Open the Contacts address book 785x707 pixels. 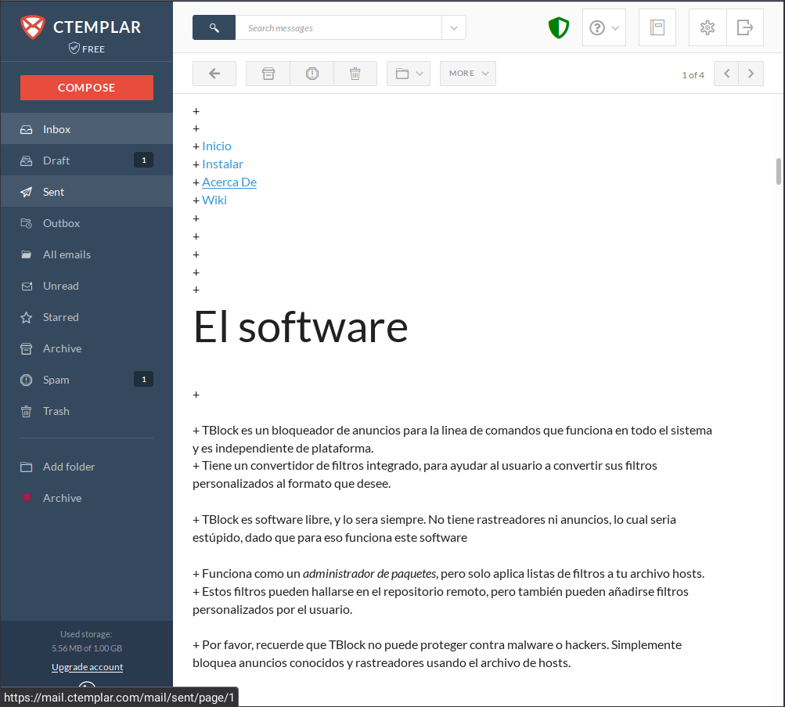[x=657, y=27]
